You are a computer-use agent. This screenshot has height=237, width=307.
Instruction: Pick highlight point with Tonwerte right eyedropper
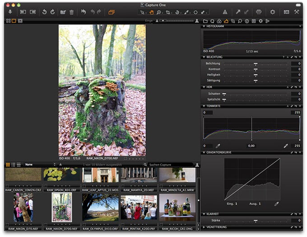point(286,146)
